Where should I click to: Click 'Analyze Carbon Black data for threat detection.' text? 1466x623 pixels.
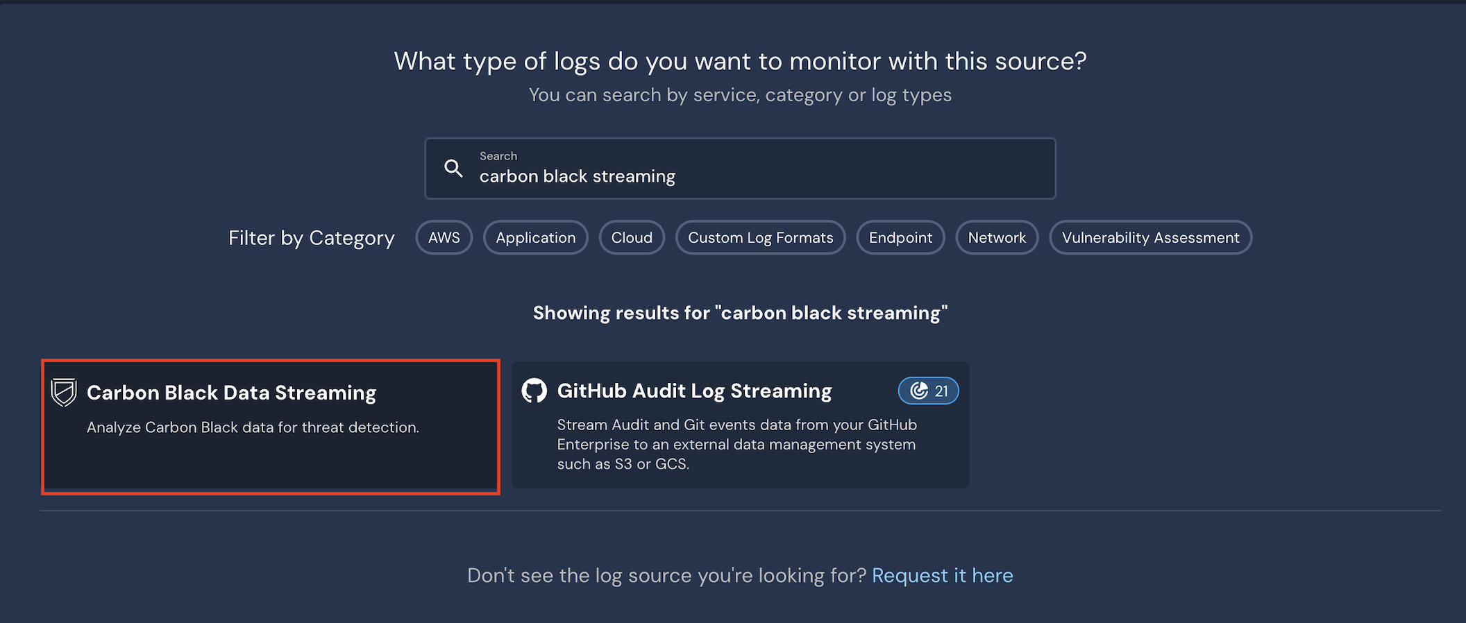pos(253,427)
